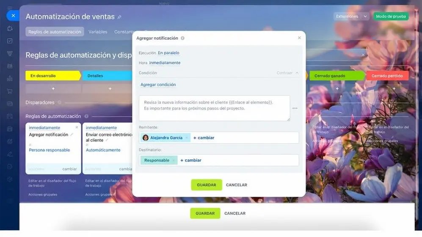Viewport: 422px width, 237px height.
Task: Edit name pencil on Agregar notificación card
Action: [x=72, y=135]
